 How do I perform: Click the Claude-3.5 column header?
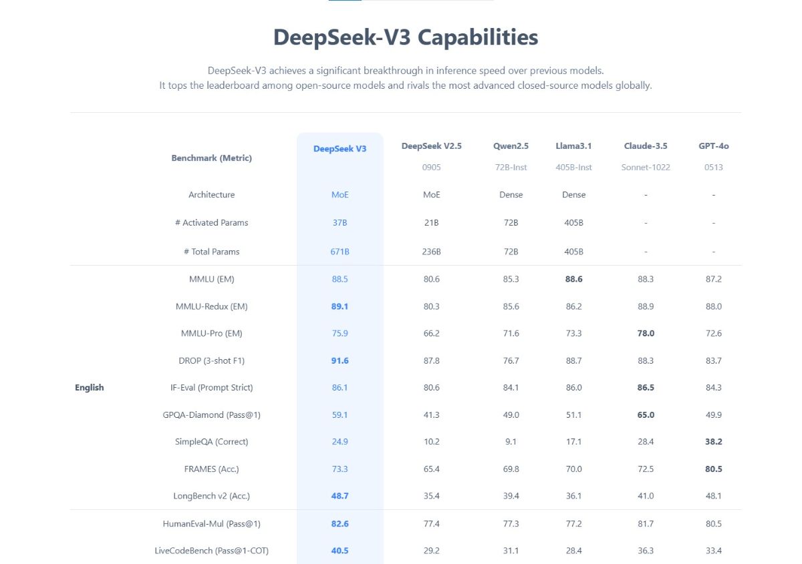point(646,146)
